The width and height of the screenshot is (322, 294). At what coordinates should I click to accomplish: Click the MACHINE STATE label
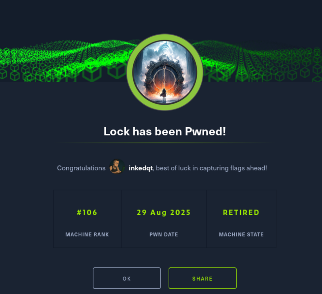click(x=241, y=234)
